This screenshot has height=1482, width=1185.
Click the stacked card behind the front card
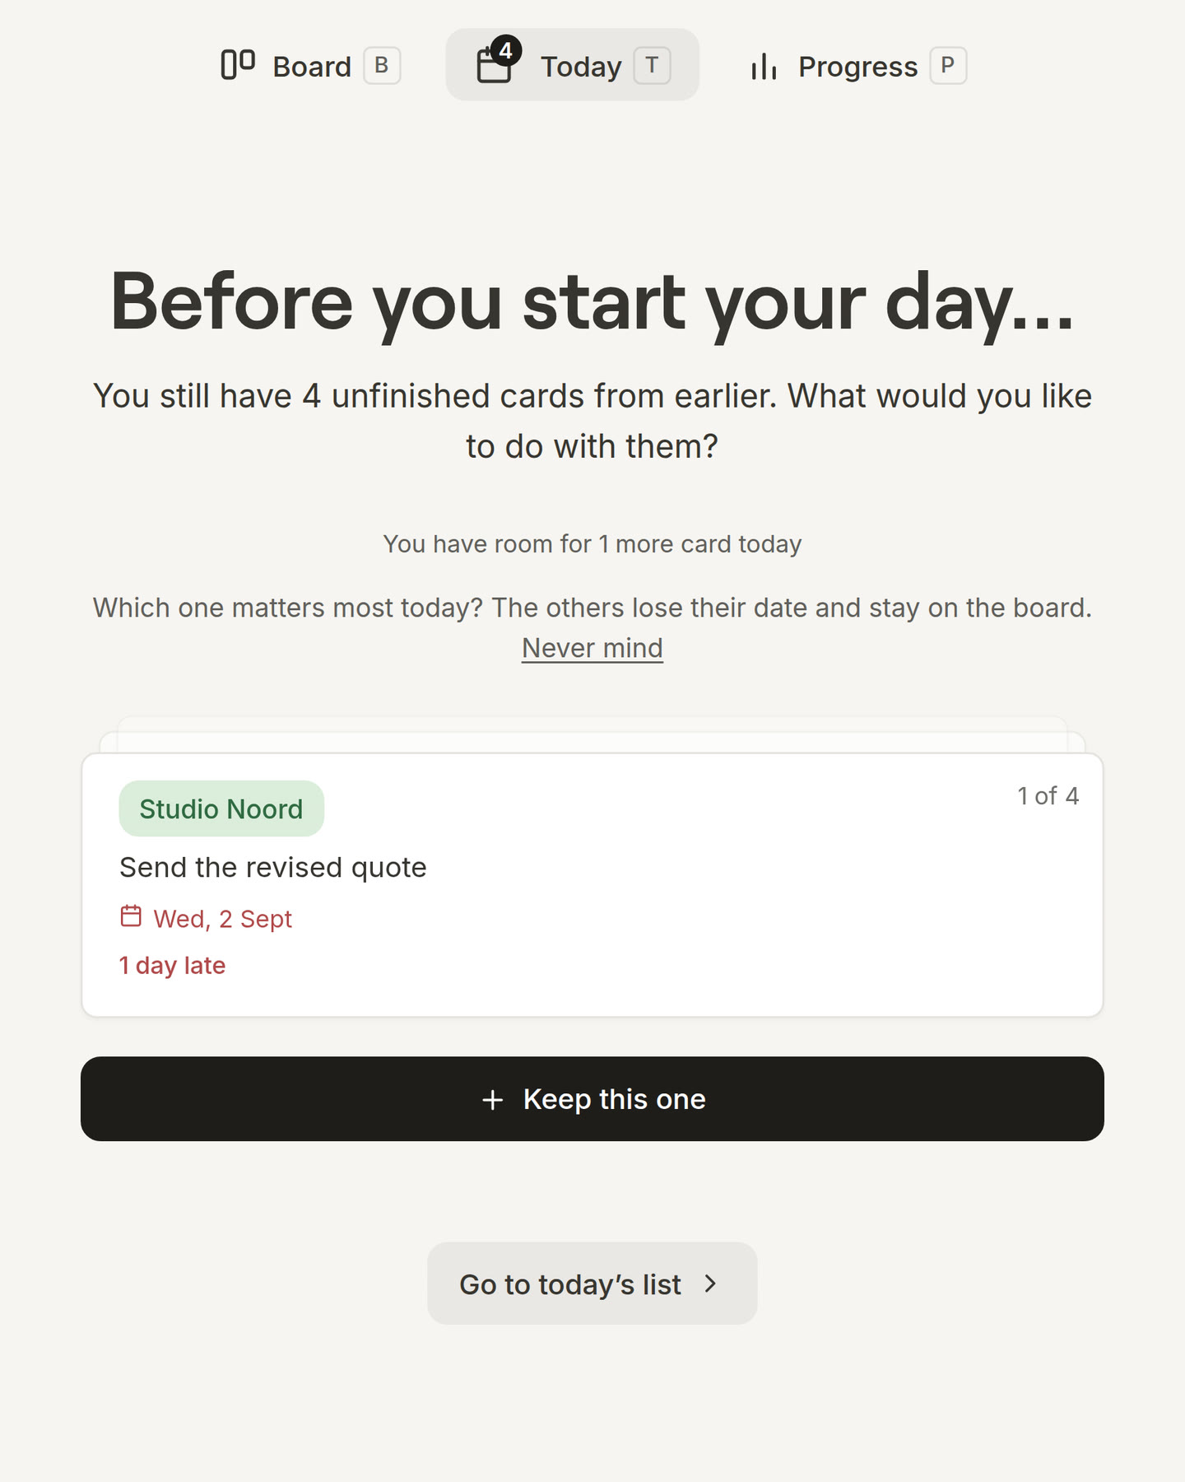coord(592,742)
